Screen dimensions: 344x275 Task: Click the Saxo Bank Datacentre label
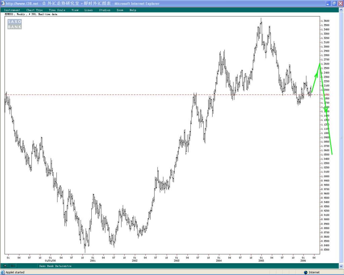pyautogui.click(x=55, y=266)
